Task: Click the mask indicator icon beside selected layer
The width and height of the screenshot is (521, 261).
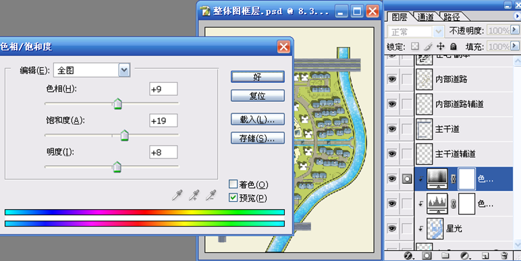Action: pos(407,179)
